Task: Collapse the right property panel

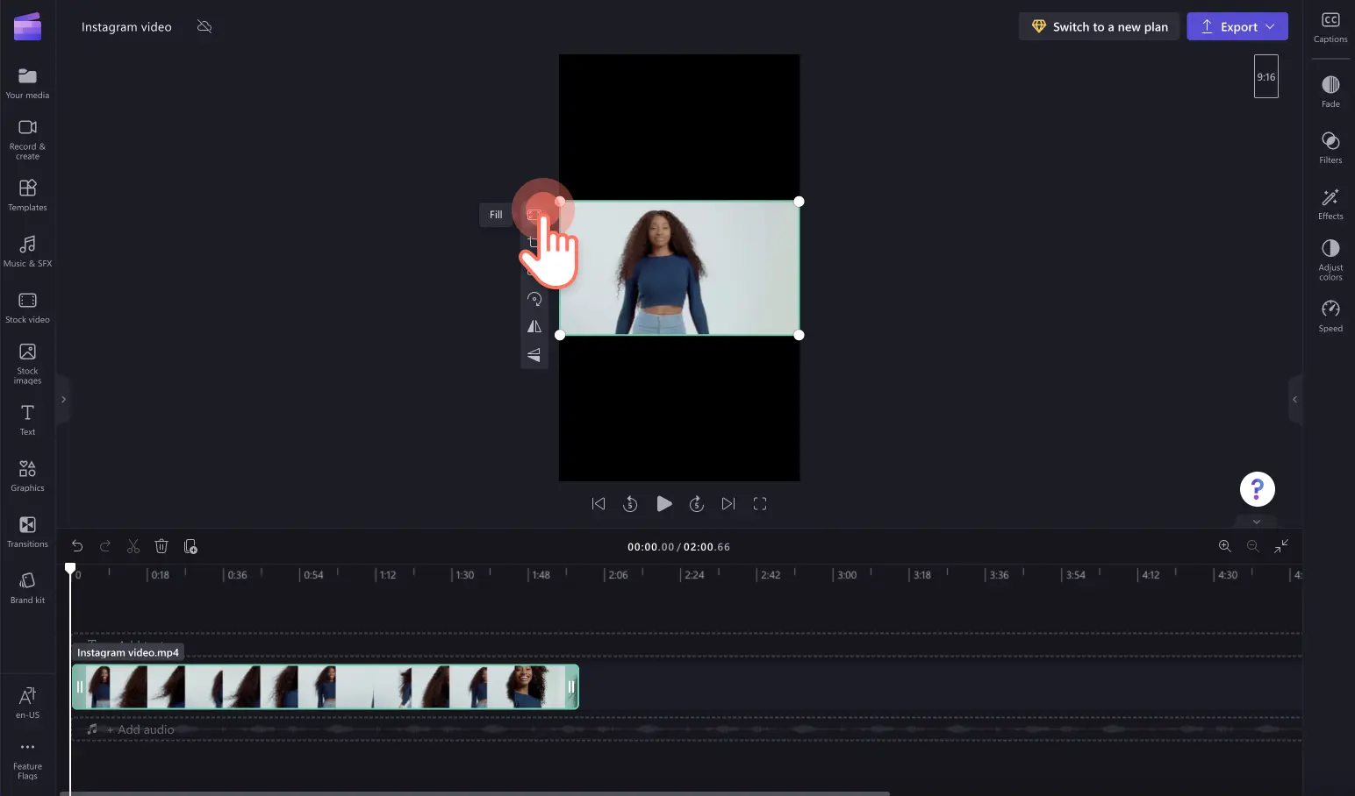Action: pos(1294,400)
